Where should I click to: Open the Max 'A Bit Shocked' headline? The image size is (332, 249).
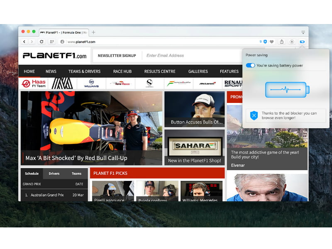click(76, 158)
